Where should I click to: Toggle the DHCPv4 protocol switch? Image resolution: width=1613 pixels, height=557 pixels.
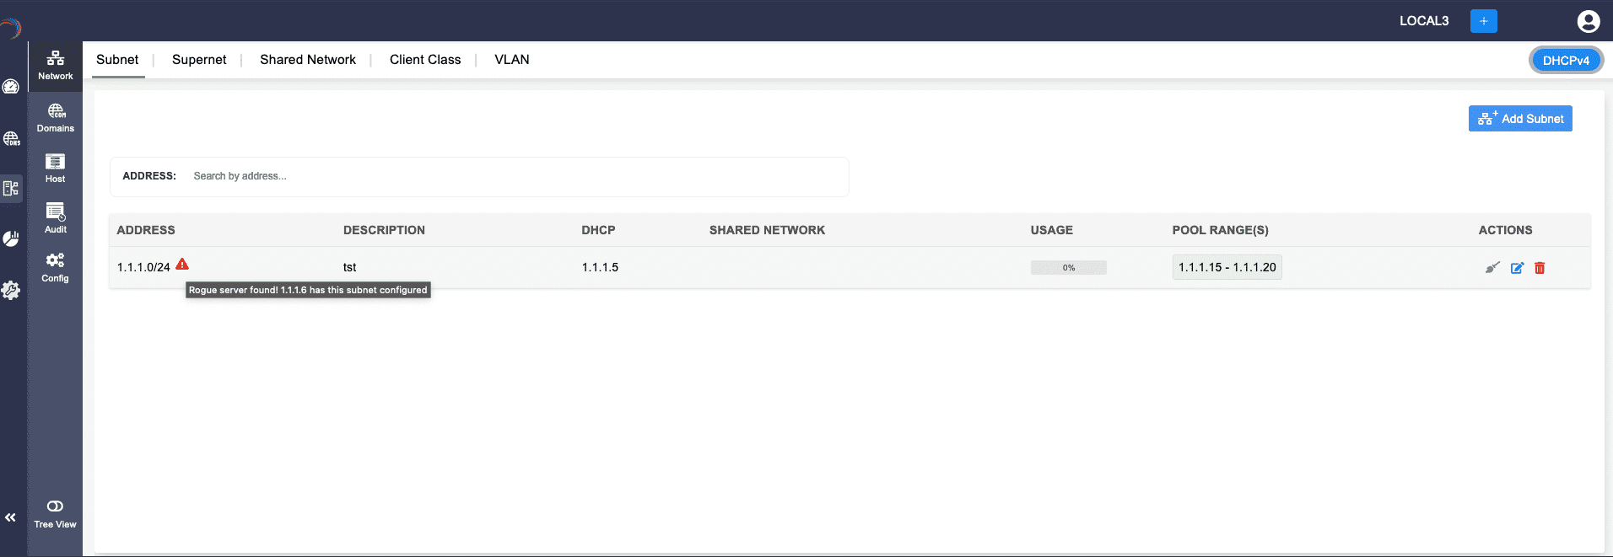coord(1566,61)
